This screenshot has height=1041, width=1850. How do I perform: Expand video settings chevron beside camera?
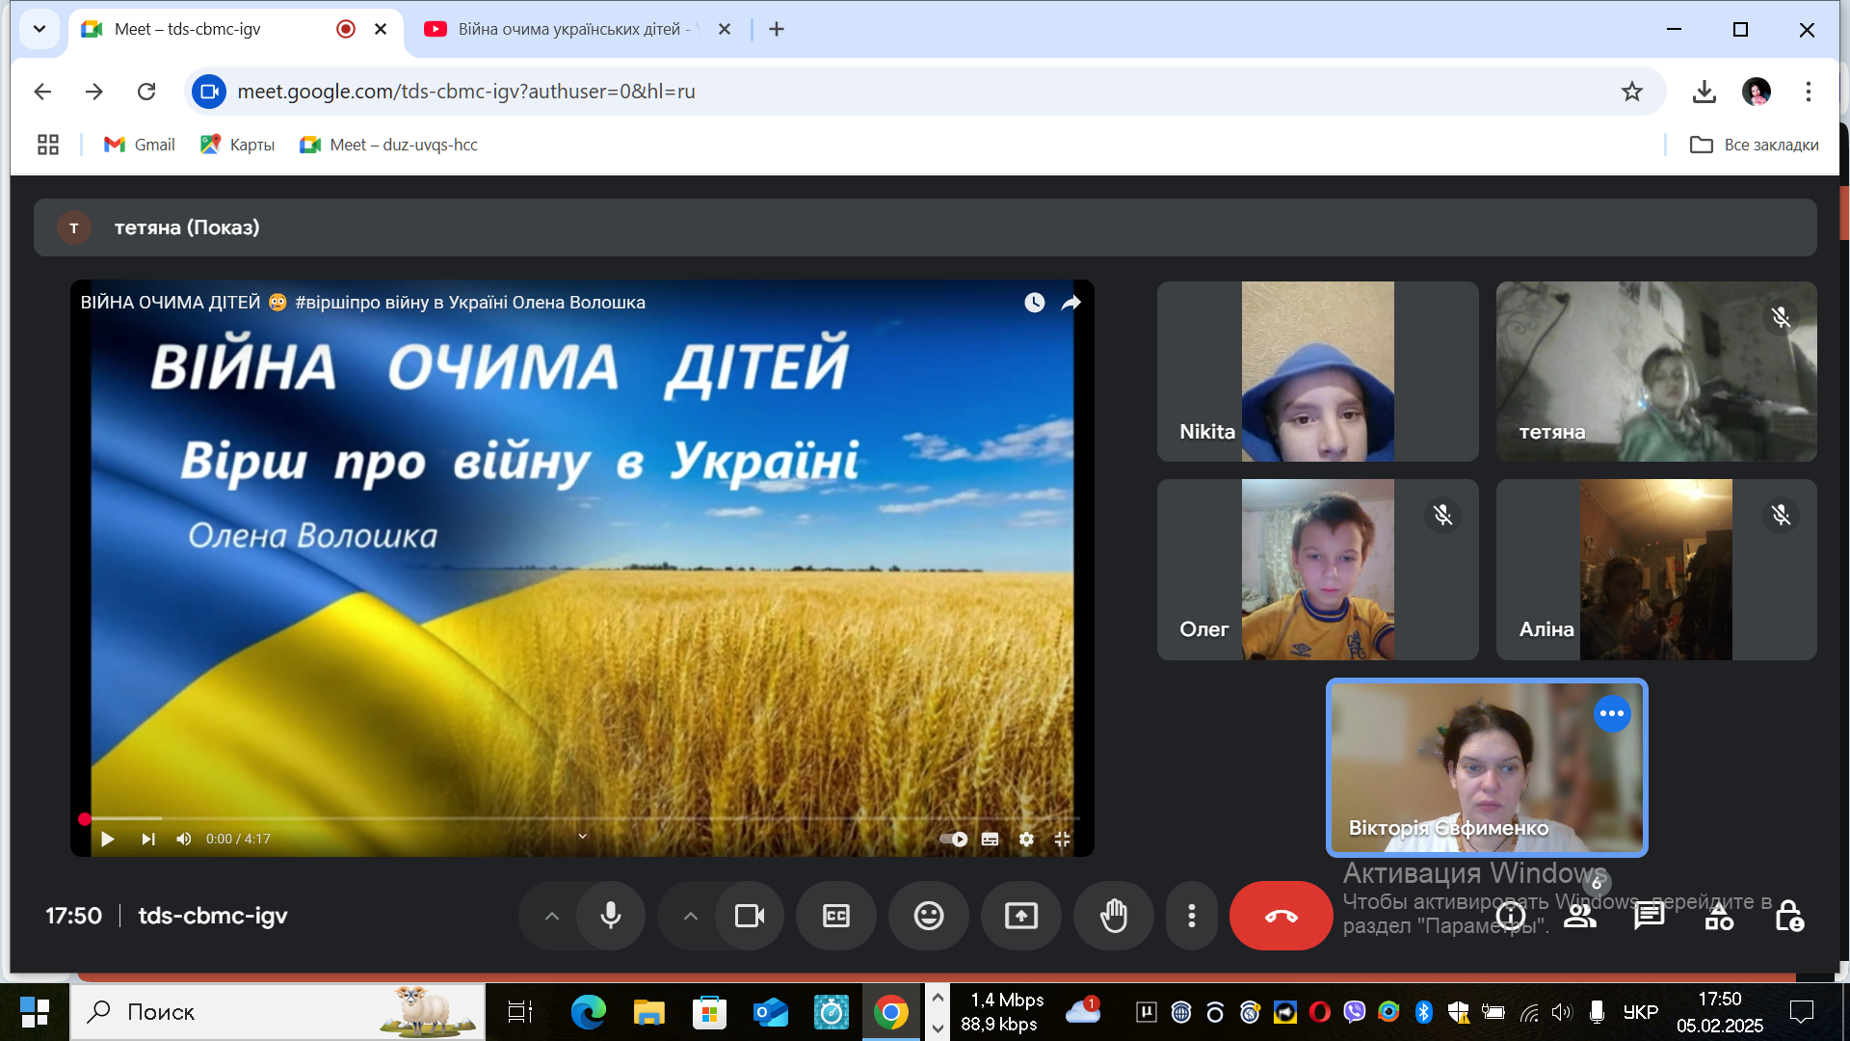click(690, 916)
